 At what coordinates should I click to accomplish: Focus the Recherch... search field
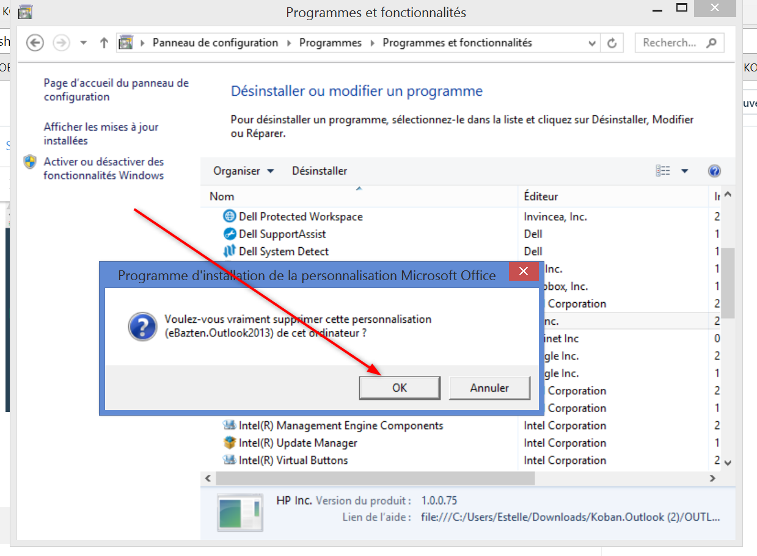tap(670, 43)
